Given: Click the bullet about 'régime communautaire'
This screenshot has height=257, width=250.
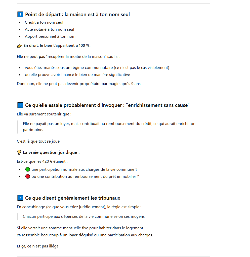Looking at the screenshot, I should tap(97, 68).
